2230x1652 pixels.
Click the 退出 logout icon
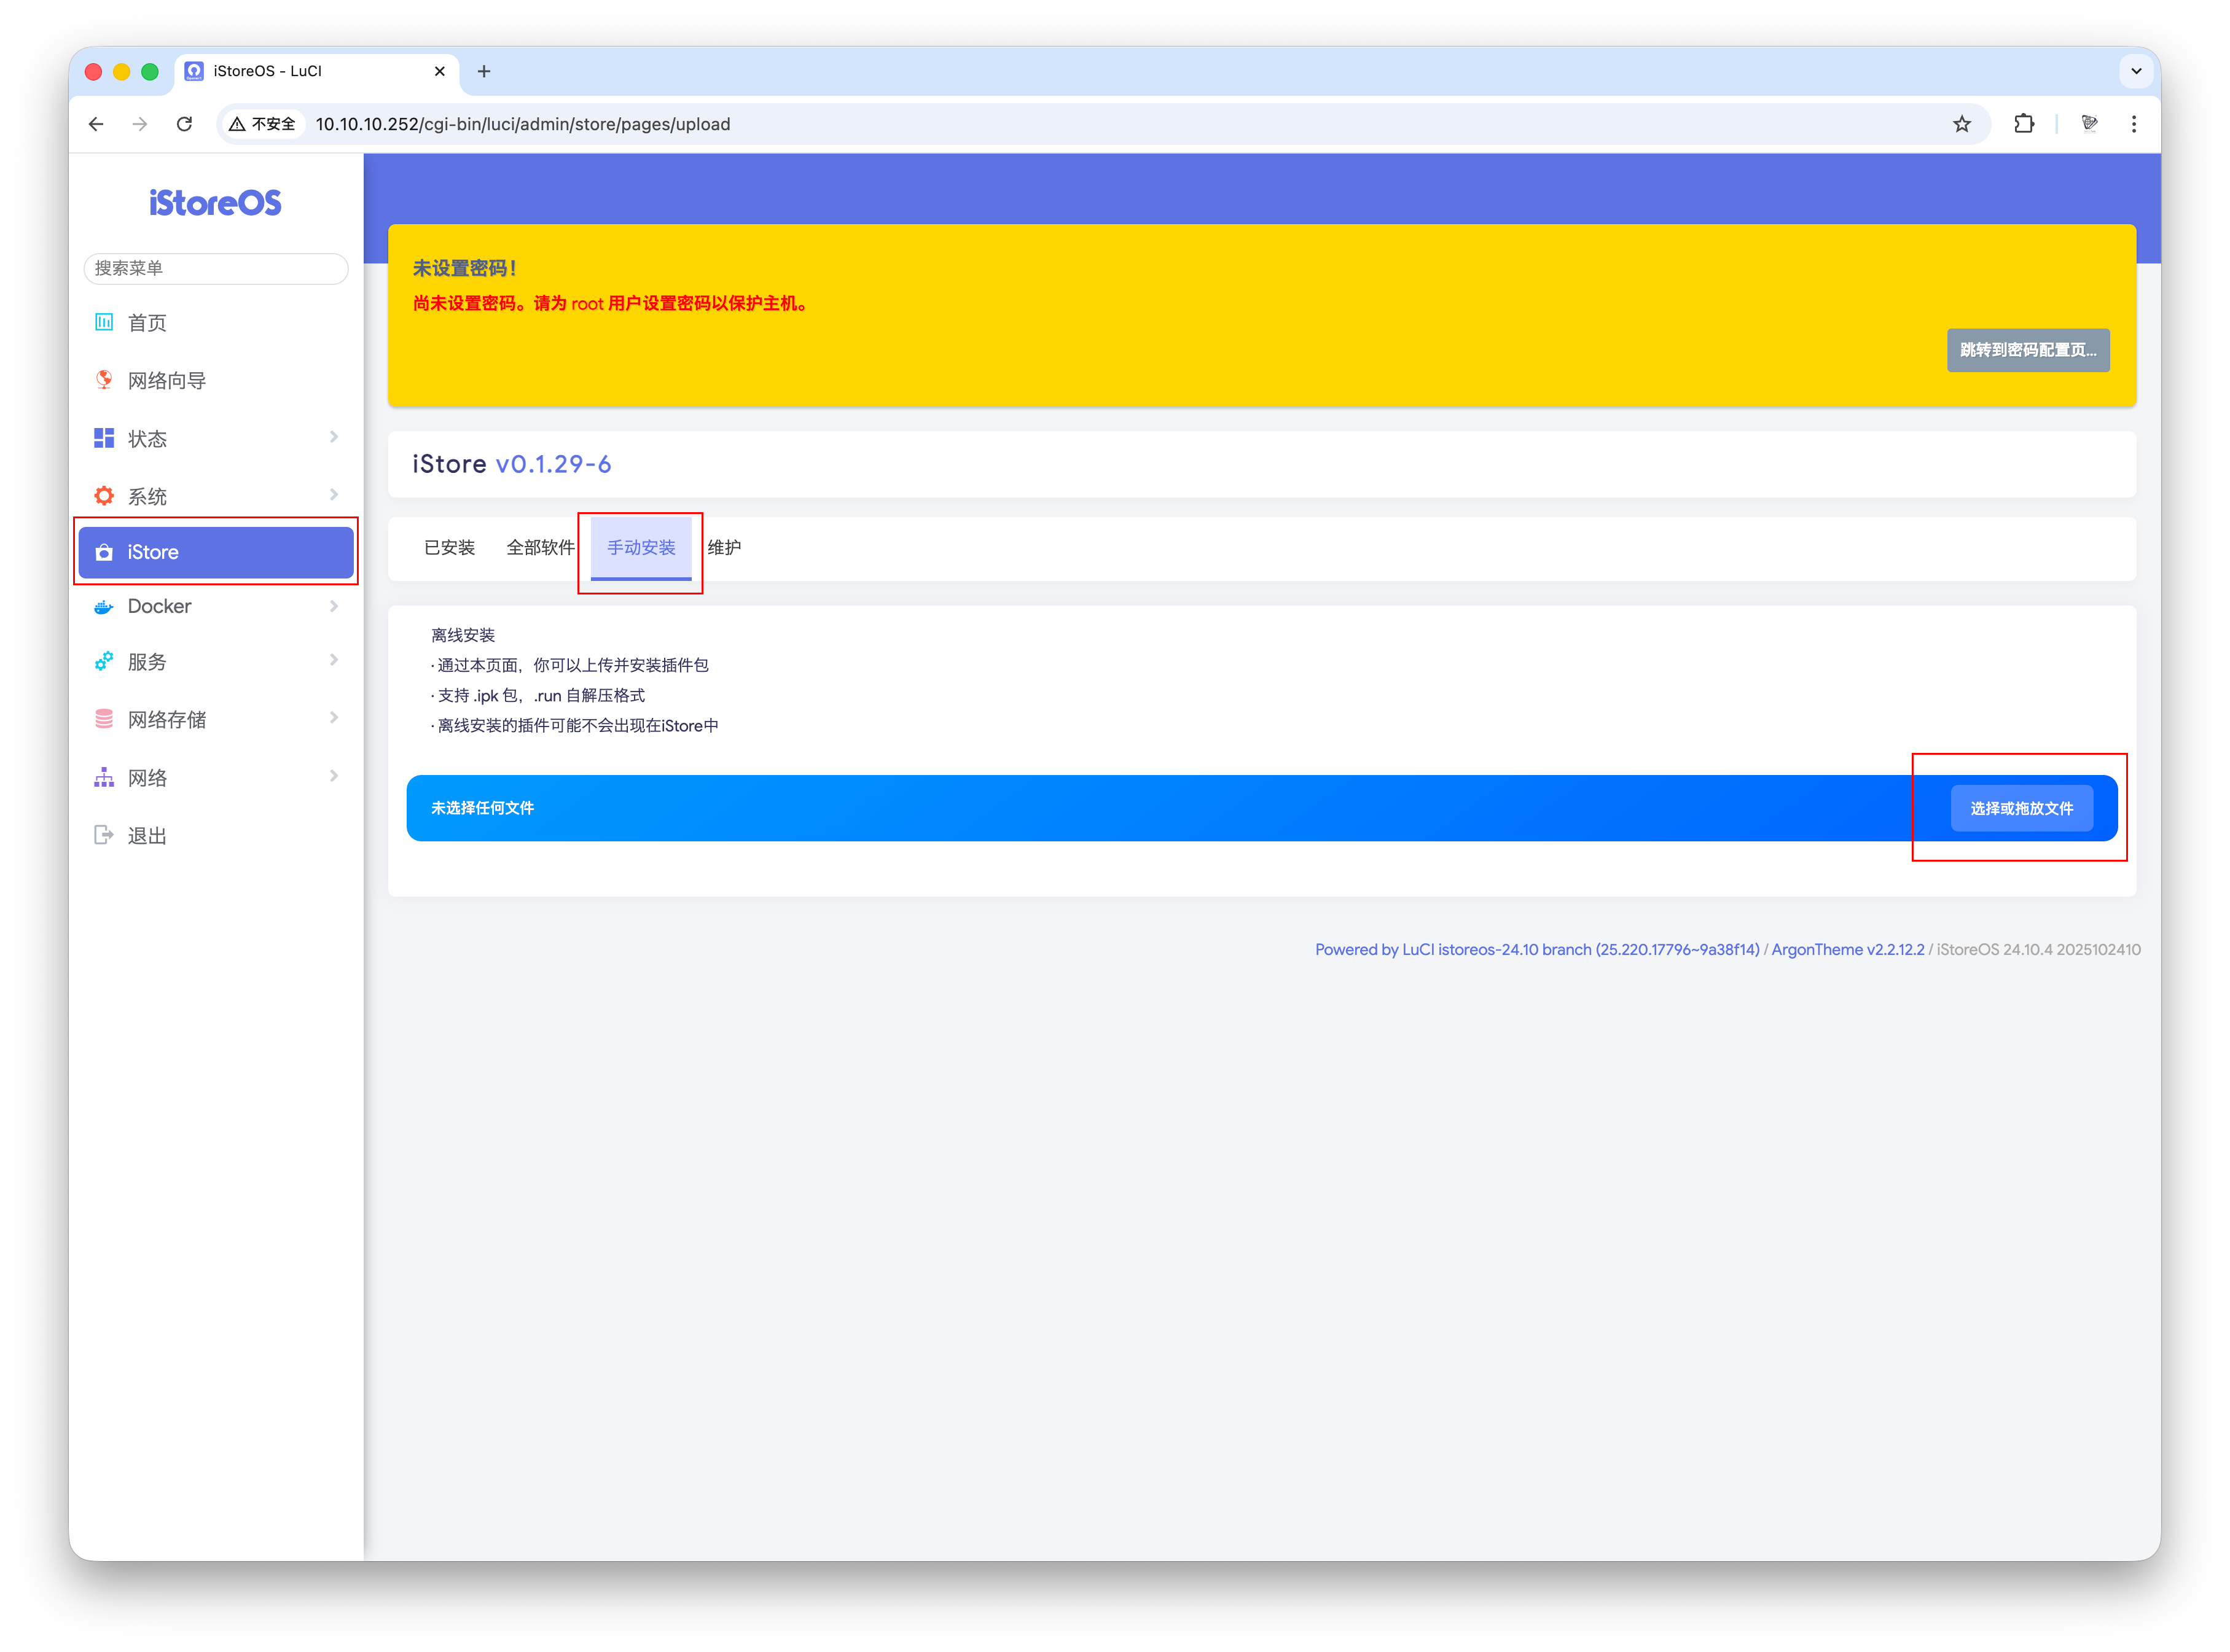coord(104,835)
